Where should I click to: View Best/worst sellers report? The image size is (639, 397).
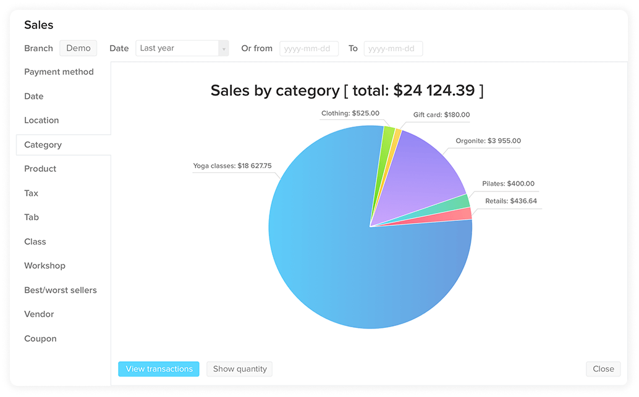(61, 290)
